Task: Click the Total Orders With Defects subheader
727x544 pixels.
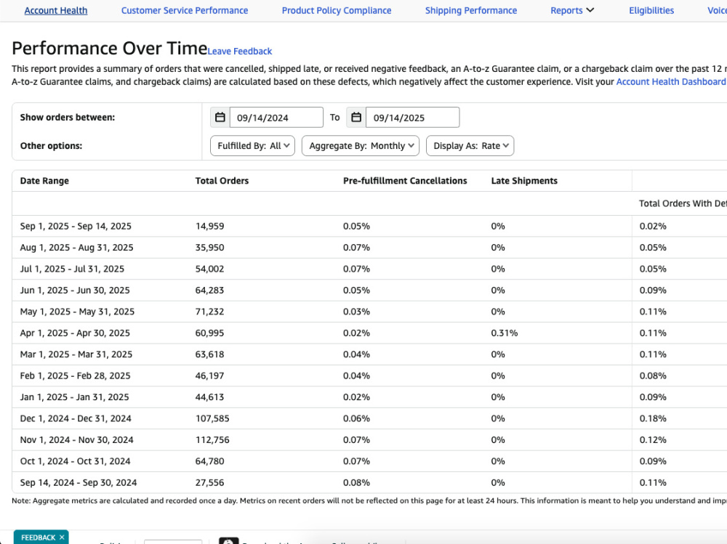Action: (683, 203)
